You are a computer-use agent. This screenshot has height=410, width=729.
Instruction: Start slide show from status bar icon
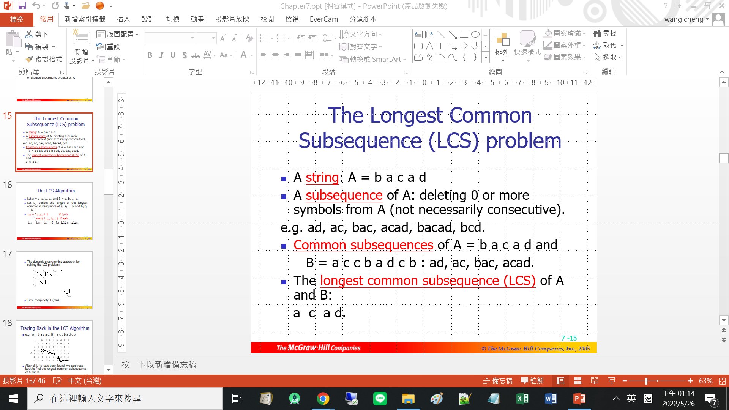pos(612,381)
